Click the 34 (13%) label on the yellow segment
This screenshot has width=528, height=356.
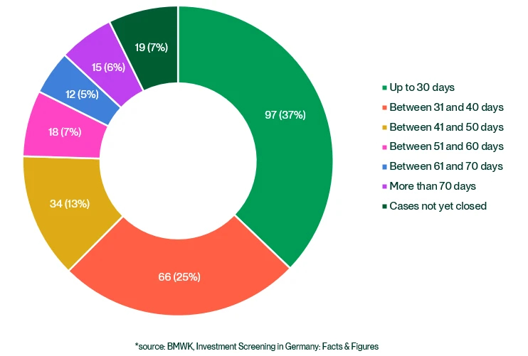tap(68, 204)
